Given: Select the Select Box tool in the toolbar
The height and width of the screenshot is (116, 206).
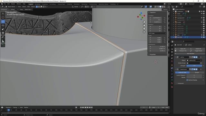Looking at the screenshot, I should (3, 14).
